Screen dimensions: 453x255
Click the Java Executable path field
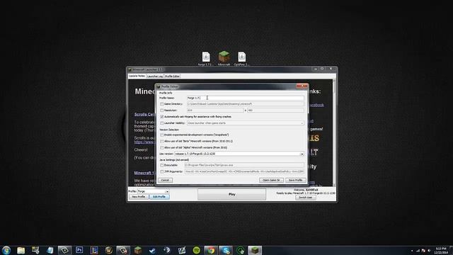pos(244,165)
